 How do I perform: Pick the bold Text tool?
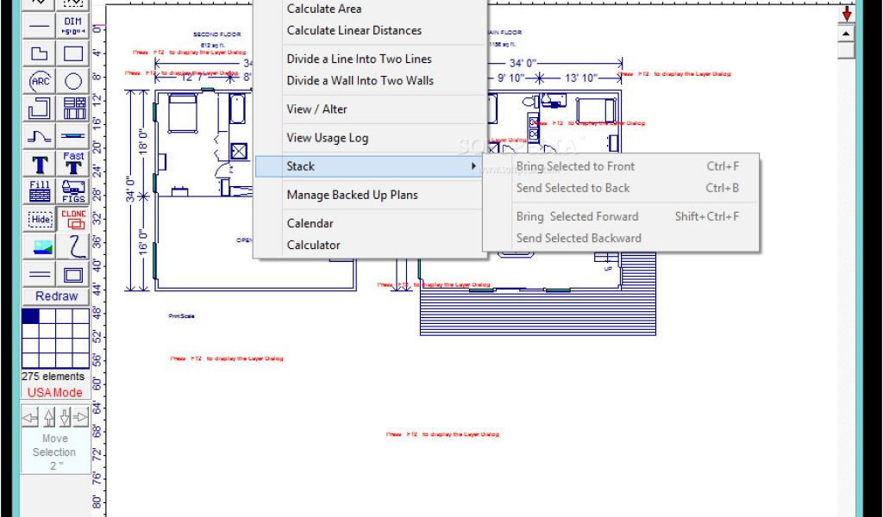[40, 164]
